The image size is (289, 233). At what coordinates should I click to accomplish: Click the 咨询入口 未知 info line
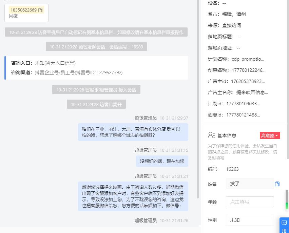click(43, 63)
